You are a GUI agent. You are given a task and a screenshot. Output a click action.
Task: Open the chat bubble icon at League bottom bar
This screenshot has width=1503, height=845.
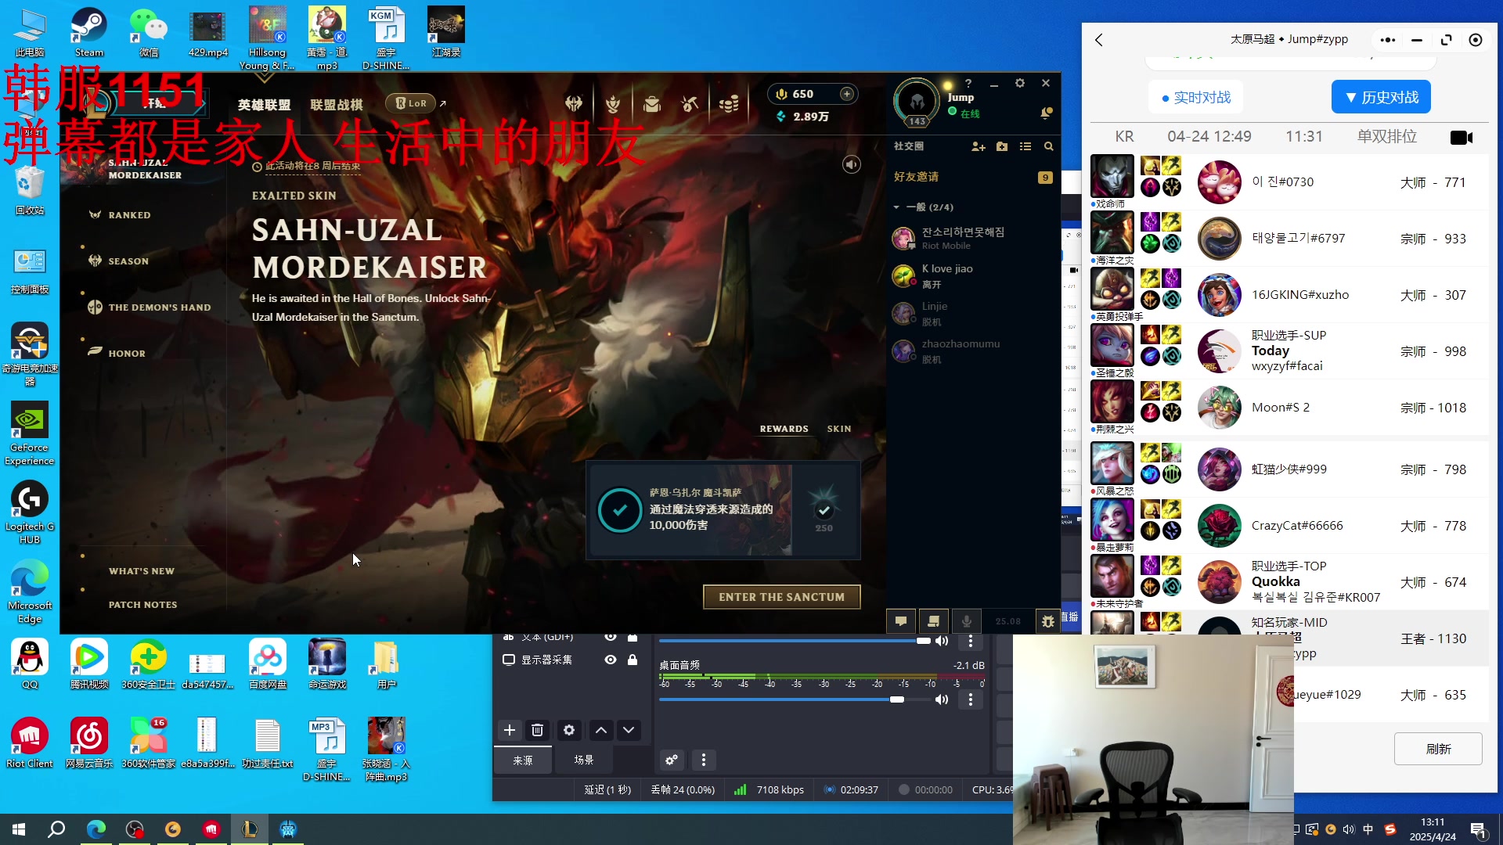click(901, 621)
